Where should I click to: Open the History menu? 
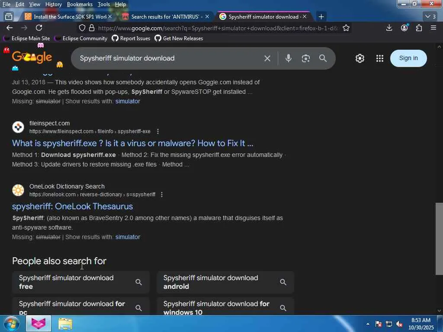click(53, 4)
